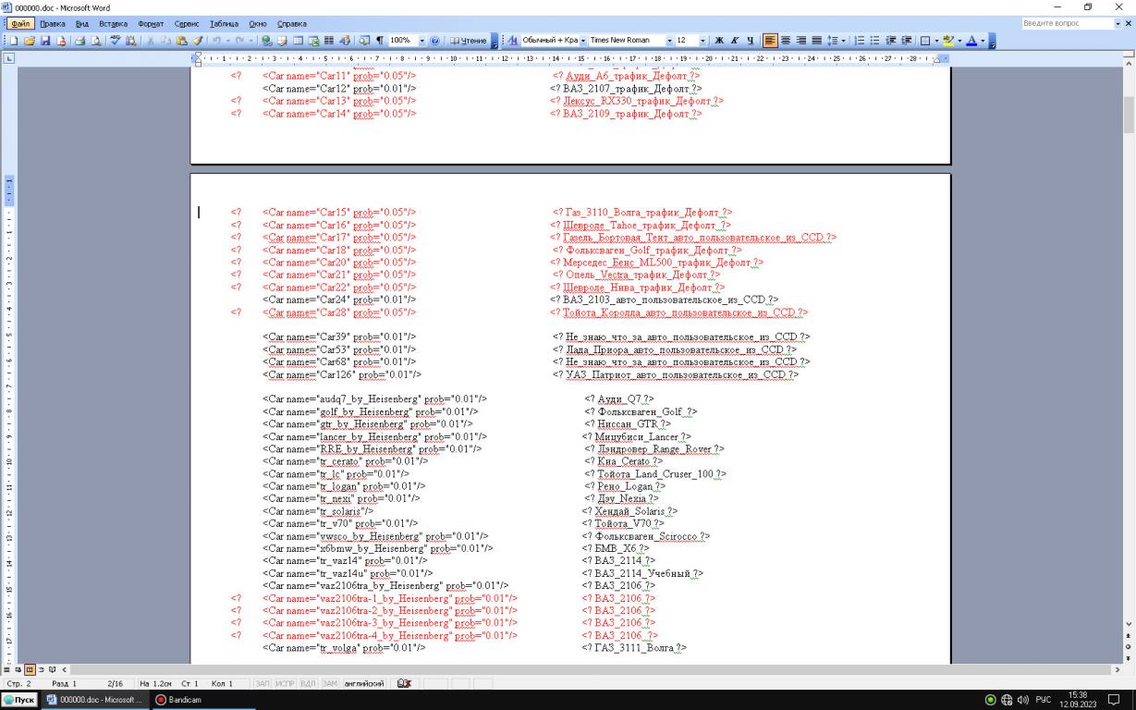
Task: Click the Чтение reading mode button
Action: tap(469, 41)
